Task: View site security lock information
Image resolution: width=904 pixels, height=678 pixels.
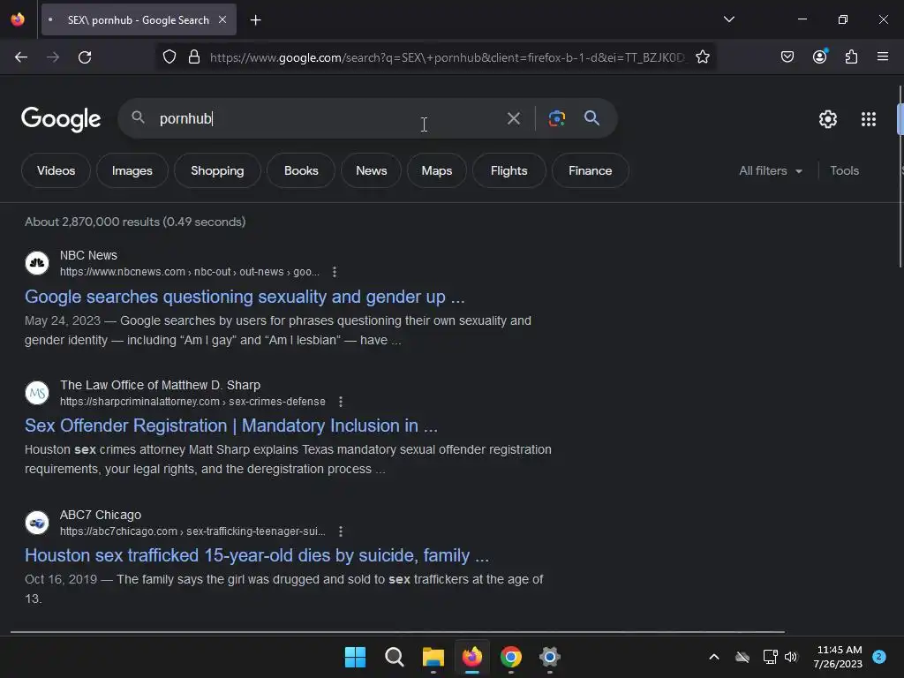Action: click(194, 57)
